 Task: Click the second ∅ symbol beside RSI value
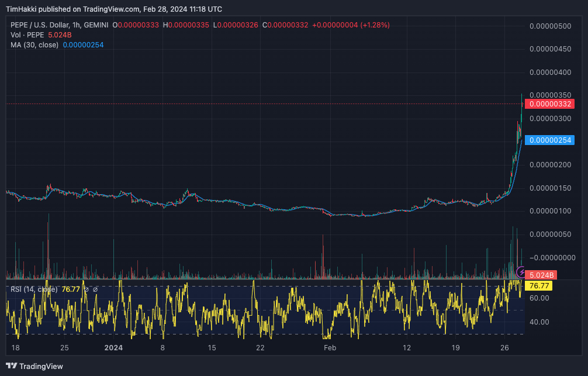(x=95, y=289)
